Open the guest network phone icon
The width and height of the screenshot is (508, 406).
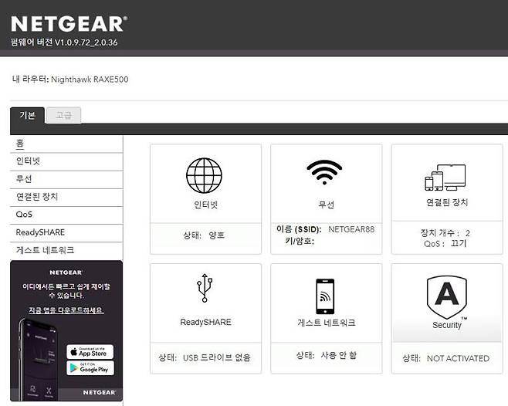pos(326,296)
